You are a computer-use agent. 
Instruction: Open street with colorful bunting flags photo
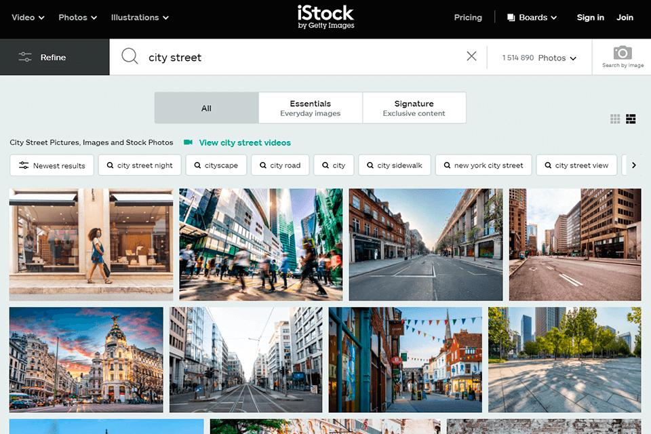[x=406, y=359]
